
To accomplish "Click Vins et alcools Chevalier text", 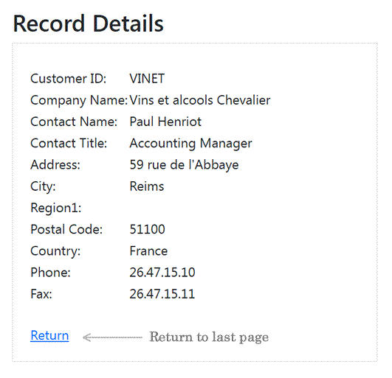I will (x=200, y=100).
